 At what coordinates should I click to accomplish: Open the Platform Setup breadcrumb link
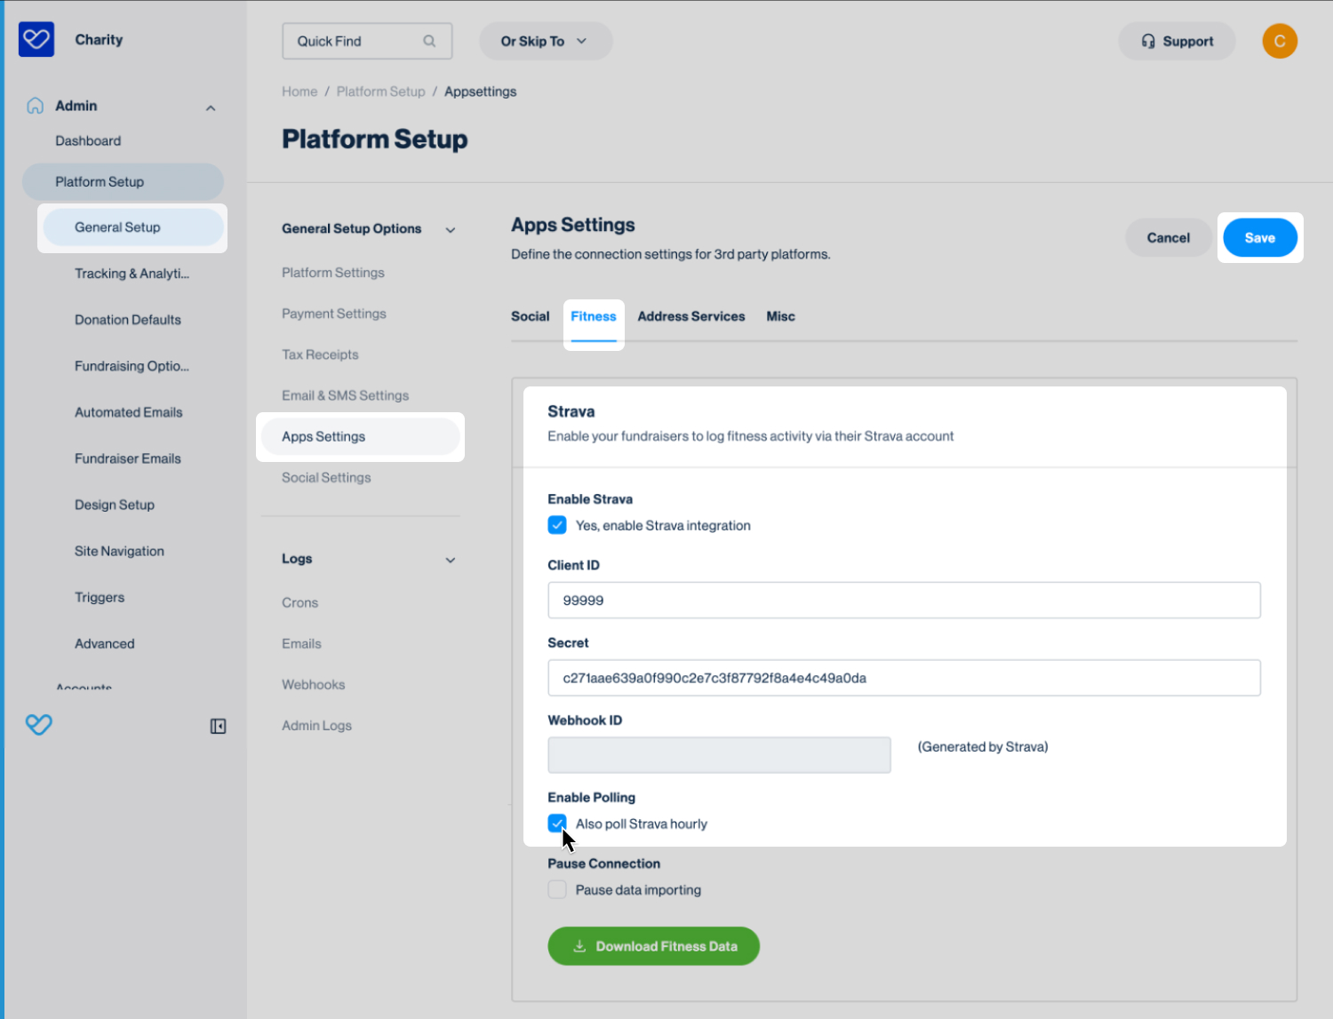coord(380,92)
